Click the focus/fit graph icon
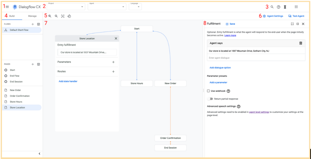 [63, 16]
